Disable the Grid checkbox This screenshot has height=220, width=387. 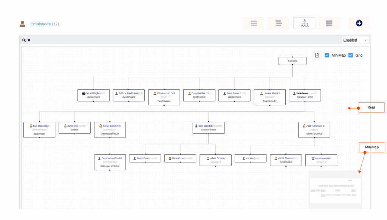pyautogui.click(x=351, y=55)
